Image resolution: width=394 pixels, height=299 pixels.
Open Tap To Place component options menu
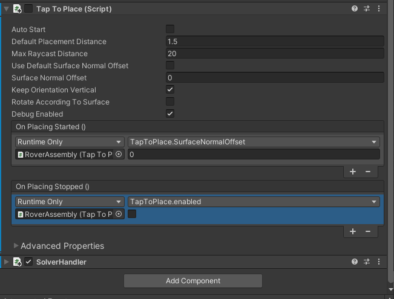[x=379, y=9]
